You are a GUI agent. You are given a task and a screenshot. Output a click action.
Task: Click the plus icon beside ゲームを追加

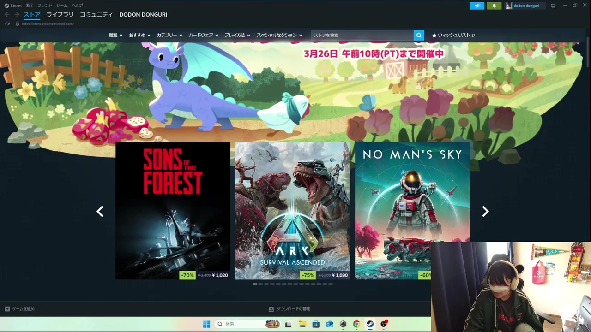coord(7,309)
